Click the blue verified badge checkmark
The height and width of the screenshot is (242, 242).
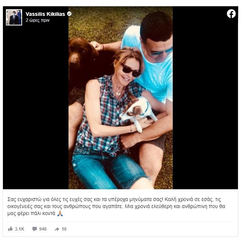tap(69, 14)
